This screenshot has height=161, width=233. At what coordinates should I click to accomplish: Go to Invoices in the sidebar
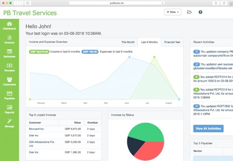coord(9,40)
